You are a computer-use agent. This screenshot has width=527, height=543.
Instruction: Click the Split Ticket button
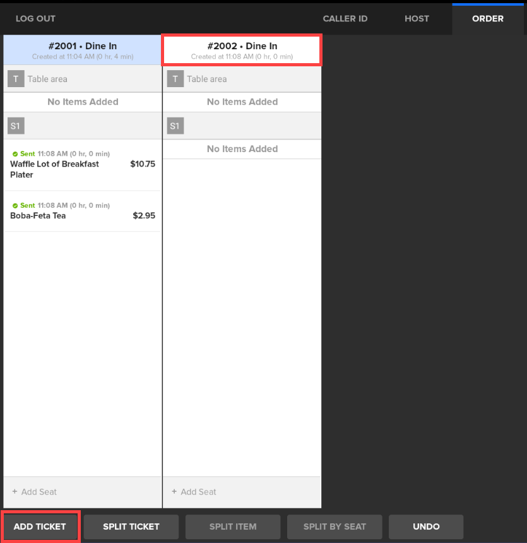[x=131, y=527]
